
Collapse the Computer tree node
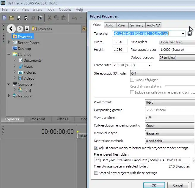[x=9, y=84]
